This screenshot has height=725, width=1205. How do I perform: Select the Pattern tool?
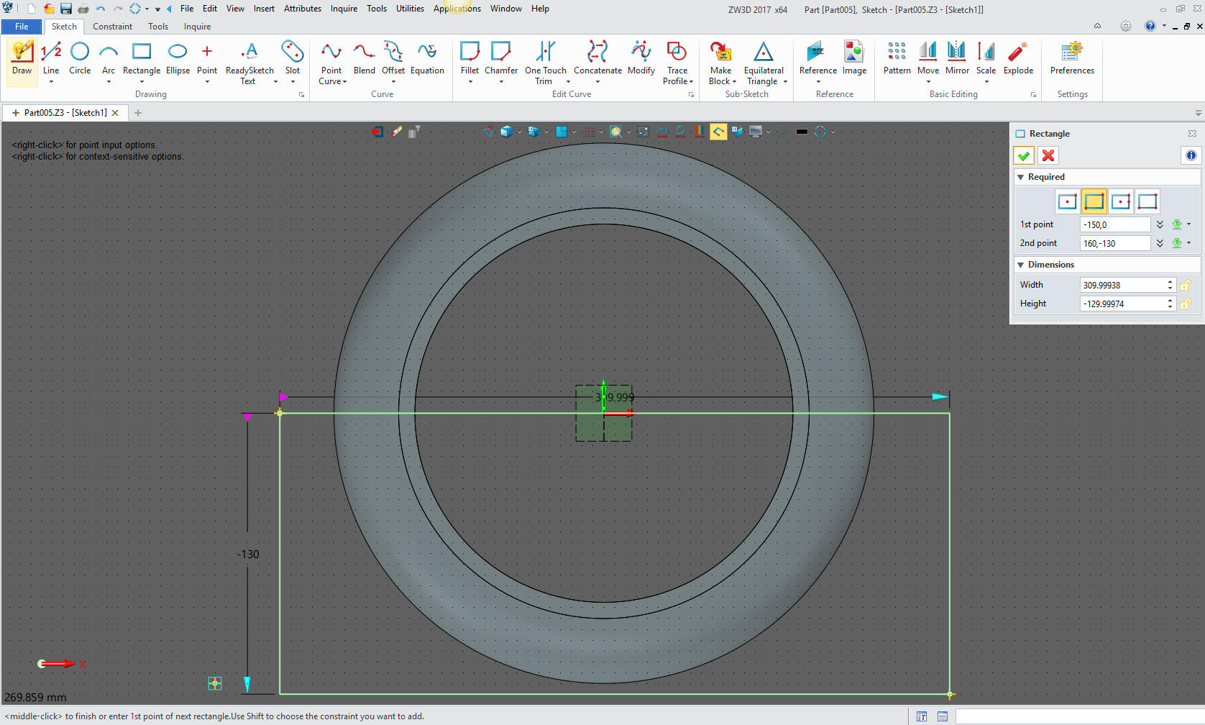click(x=897, y=59)
